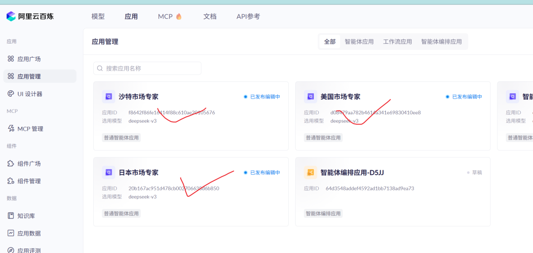Image resolution: width=533 pixels, height=253 pixels.
Task: Click app ID starting with 20b167ac
Action: [174, 188]
